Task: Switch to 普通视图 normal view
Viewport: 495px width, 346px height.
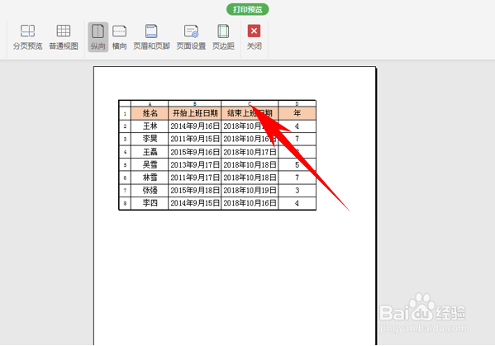Action: pyautogui.click(x=64, y=37)
